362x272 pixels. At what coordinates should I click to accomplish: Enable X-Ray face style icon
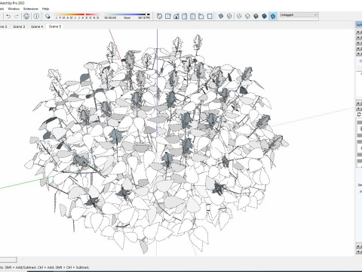coord(221,16)
